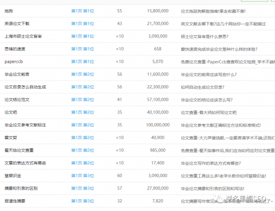Select the 论文吧 keyword
Image resolution: width=275 pixels, height=211 pixels.
tap(11, 112)
